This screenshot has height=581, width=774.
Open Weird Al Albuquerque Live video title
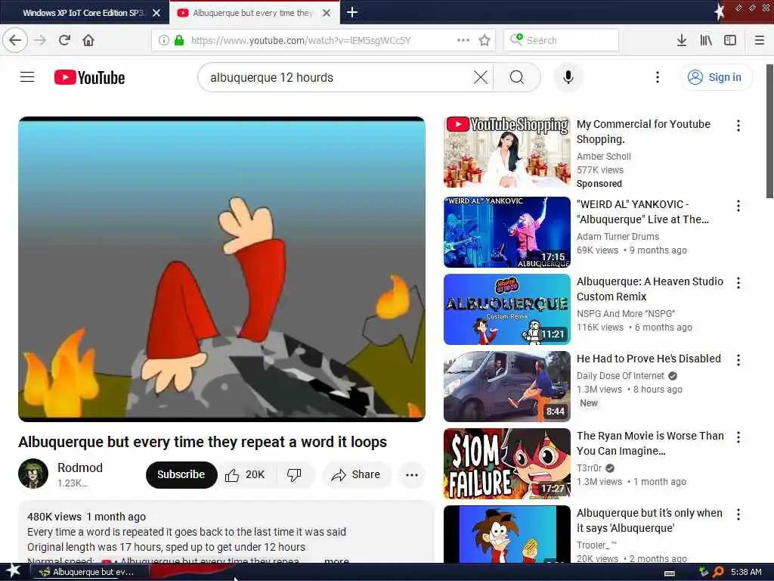[x=642, y=212]
